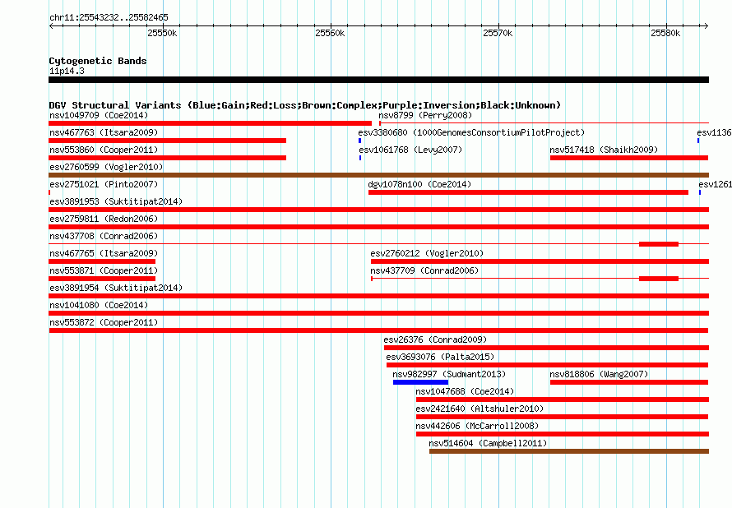
Task: Click the red bar under dgv1078n100
Action: coord(529,192)
